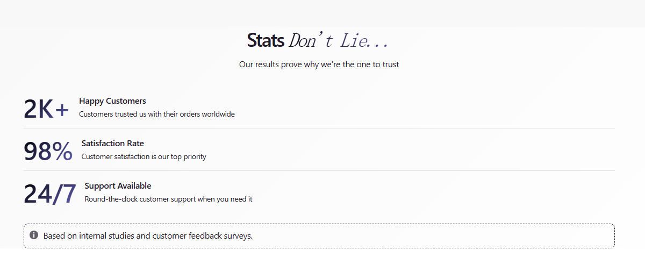Click the bold "Stats" heading word
The width and height of the screenshot is (645, 258).
coord(266,40)
